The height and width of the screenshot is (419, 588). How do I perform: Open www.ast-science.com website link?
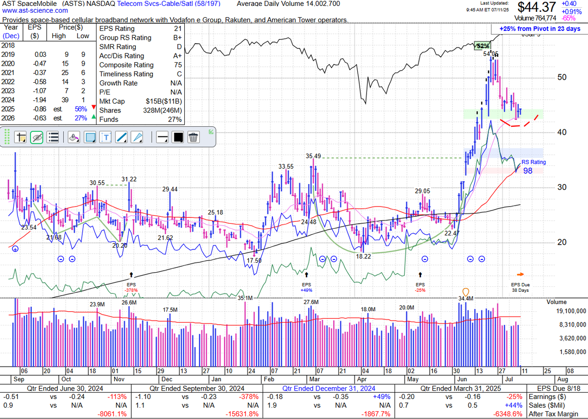pos(35,10)
